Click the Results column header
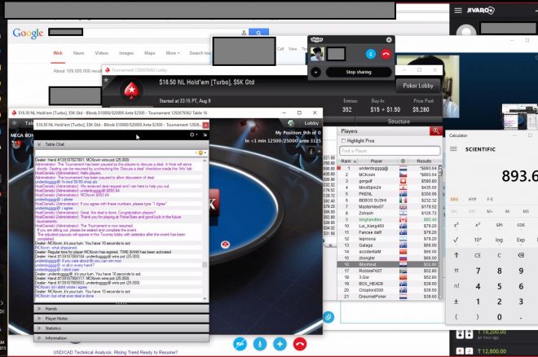Viewport: 538px width, 357px height. tap(424, 161)
